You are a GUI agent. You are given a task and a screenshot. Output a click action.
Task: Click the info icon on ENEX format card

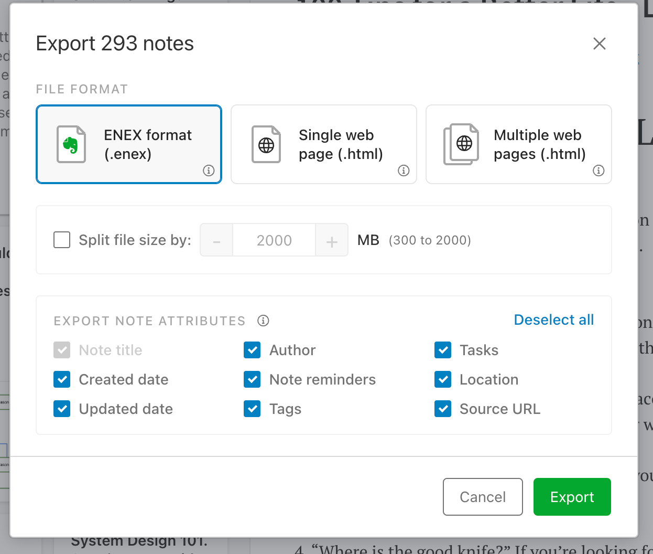coord(209,171)
